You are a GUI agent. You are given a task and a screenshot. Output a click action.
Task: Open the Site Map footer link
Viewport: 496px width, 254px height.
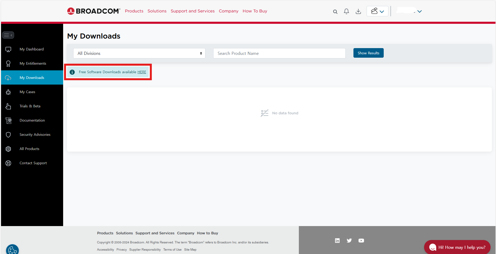[x=190, y=250]
